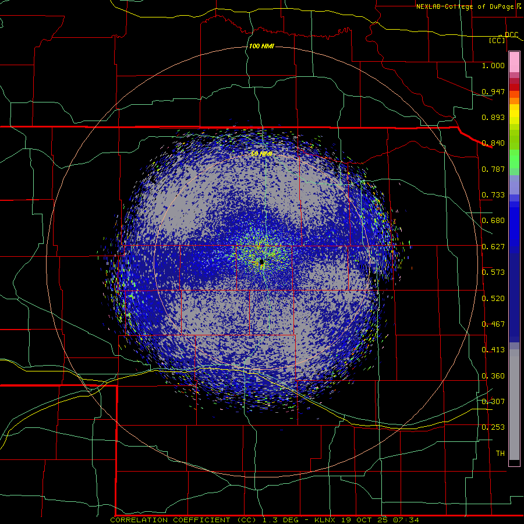This screenshot has height=524, width=524.
Task: Select the 0.253 legend value
Action: tap(493, 427)
